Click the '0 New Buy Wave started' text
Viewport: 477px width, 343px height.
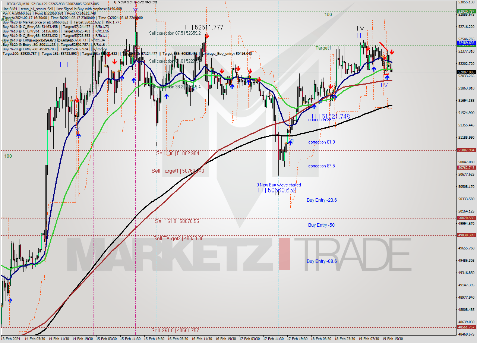point(279,185)
